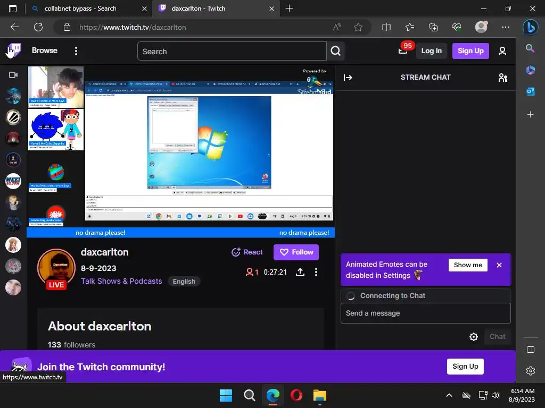Viewport: 545px width, 408px height.
Task: Open the WEEI 93.7FM channel avatar
Action: pos(13,181)
